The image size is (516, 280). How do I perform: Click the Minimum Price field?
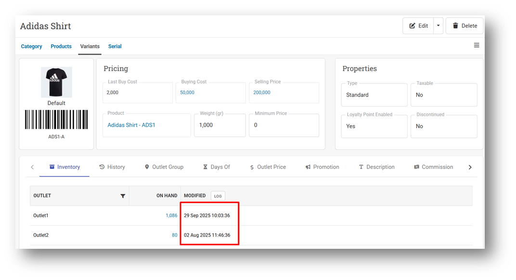pyautogui.click(x=284, y=125)
